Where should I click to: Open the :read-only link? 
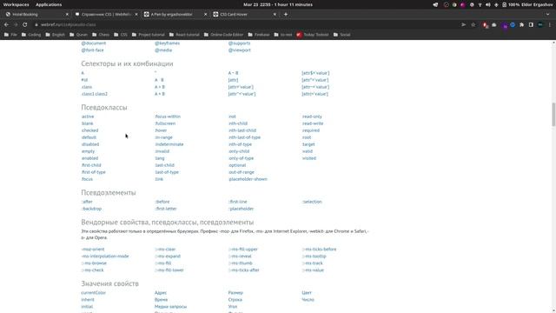pos(312,117)
